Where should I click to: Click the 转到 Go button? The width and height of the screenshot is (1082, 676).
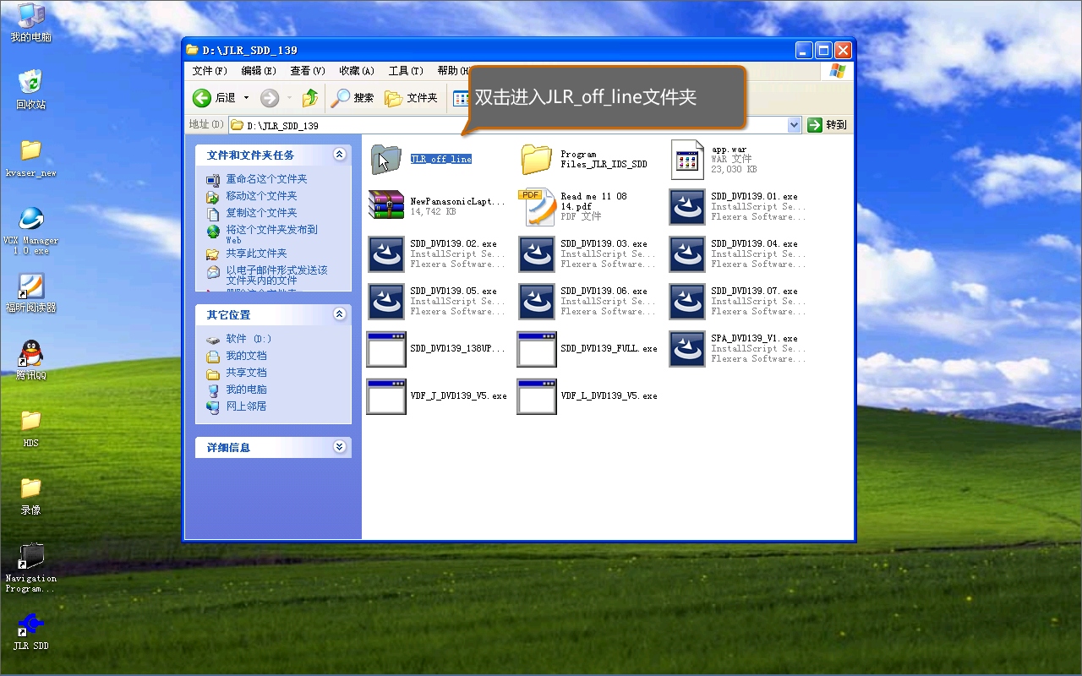click(x=827, y=125)
